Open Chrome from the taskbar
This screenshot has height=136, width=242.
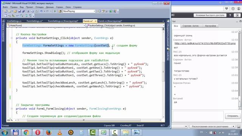tap(26, 133)
